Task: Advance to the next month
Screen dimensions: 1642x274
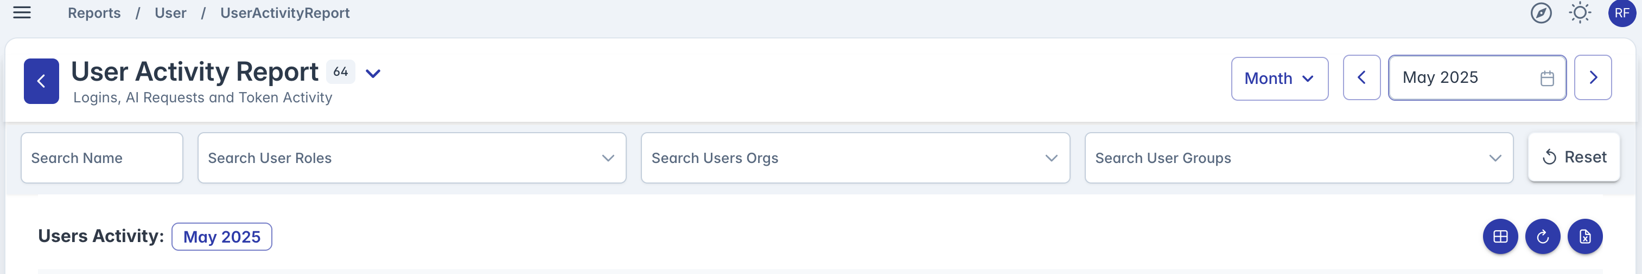Action: coord(1592,77)
